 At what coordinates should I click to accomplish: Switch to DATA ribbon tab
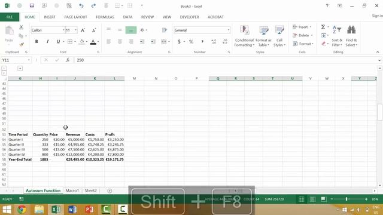tap(127, 17)
